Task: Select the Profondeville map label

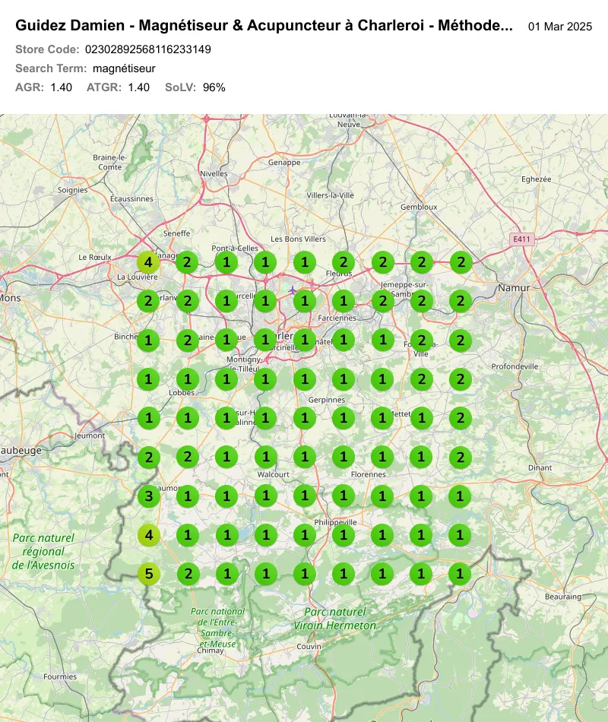Action: (x=515, y=366)
